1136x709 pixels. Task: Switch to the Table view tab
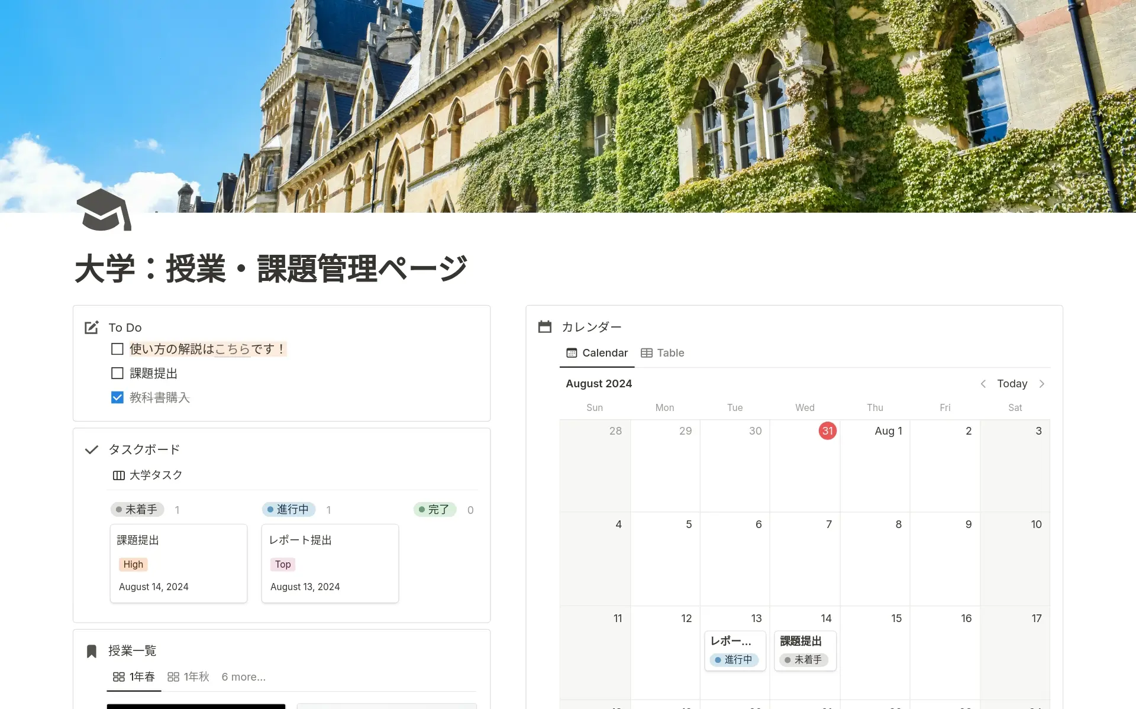click(x=663, y=353)
